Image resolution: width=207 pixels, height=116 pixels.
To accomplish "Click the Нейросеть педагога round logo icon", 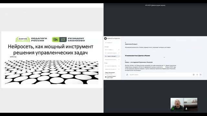I will click(105, 38).
